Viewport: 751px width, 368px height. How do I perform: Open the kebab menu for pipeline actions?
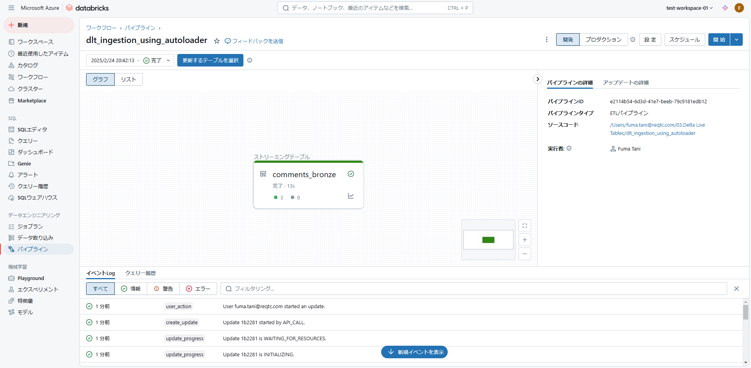(x=547, y=39)
